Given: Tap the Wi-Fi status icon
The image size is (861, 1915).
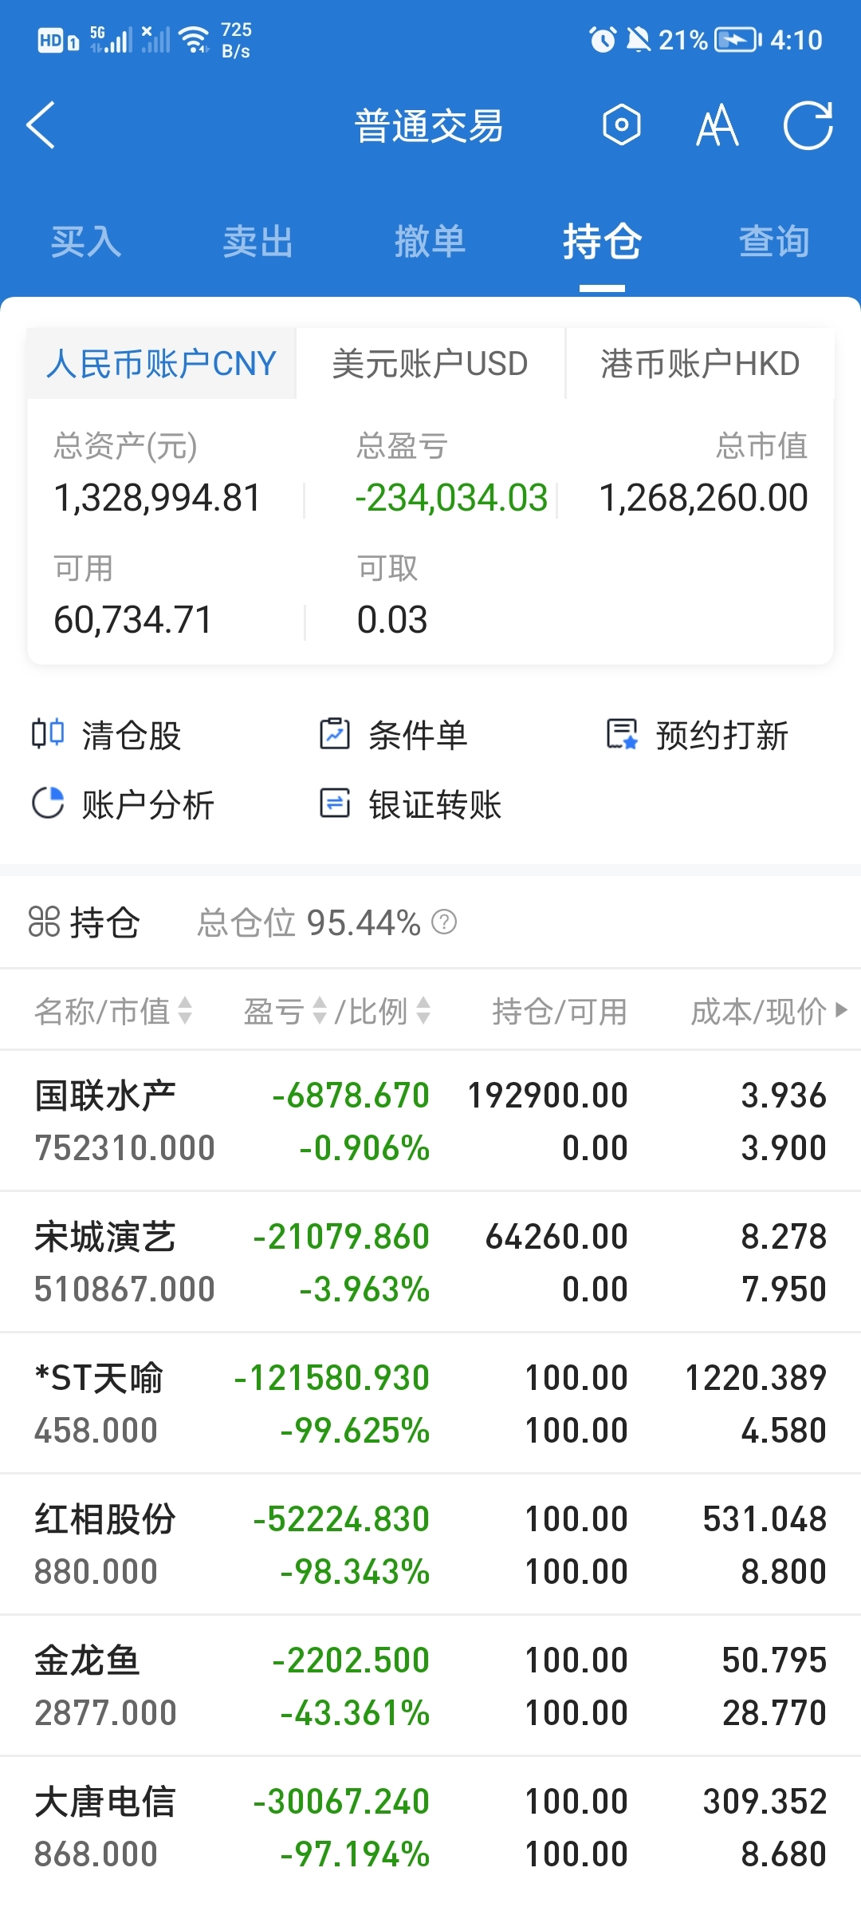Looking at the screenshot, I should pos(195,39).
